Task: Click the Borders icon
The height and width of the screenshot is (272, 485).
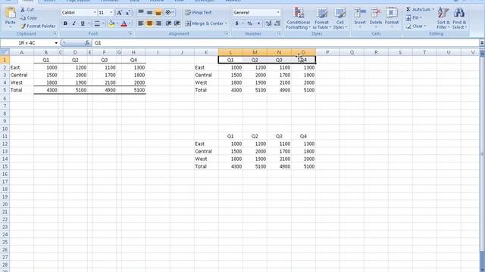Action: [x=97, y=23]
